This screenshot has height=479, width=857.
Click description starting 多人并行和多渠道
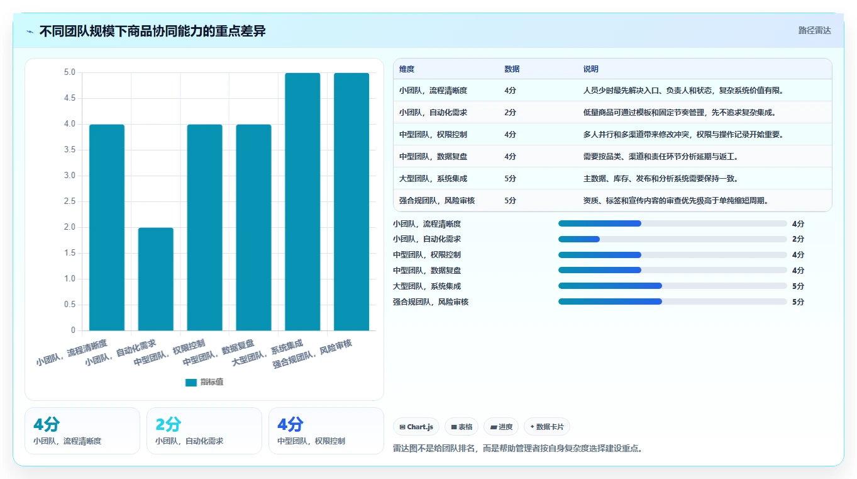click(683, 135)
